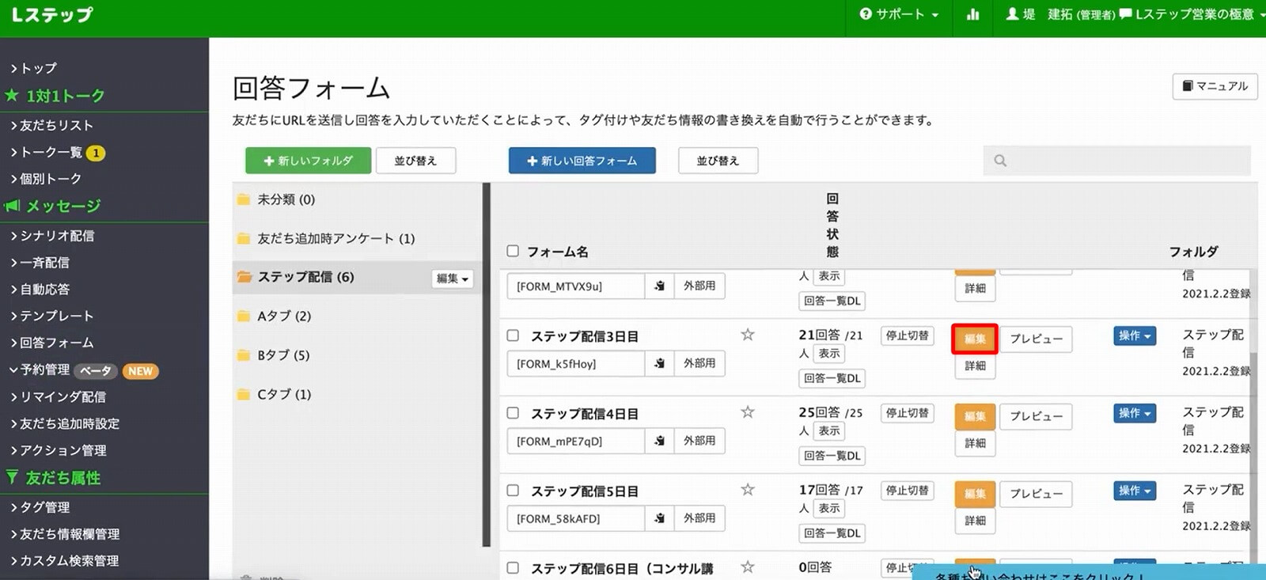Click the Lステップ logo
This screenshot has height=580, width=1266.
click(x=52, y=14)
